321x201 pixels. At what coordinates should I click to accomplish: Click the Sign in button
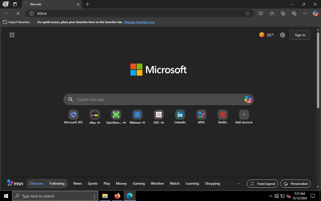pyautogui.click(x=300, y=35)
